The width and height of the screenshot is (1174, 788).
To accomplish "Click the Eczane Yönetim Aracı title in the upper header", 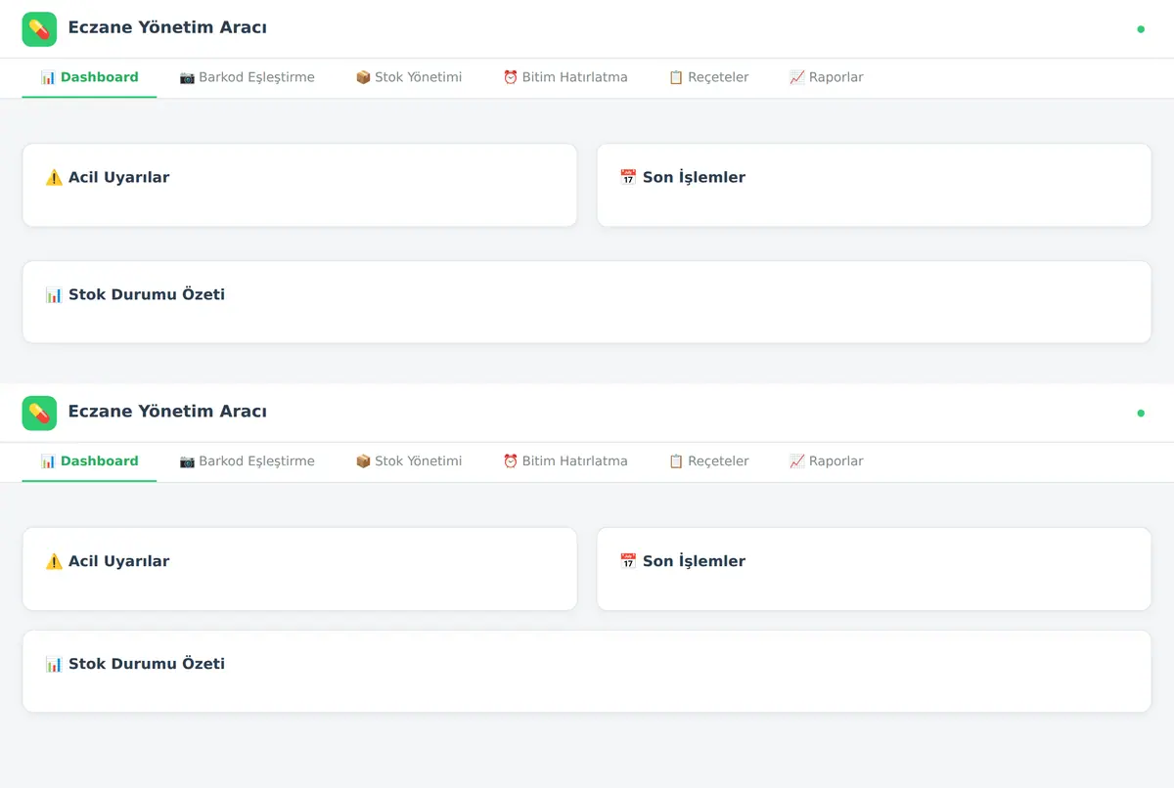I will point(167,27).
